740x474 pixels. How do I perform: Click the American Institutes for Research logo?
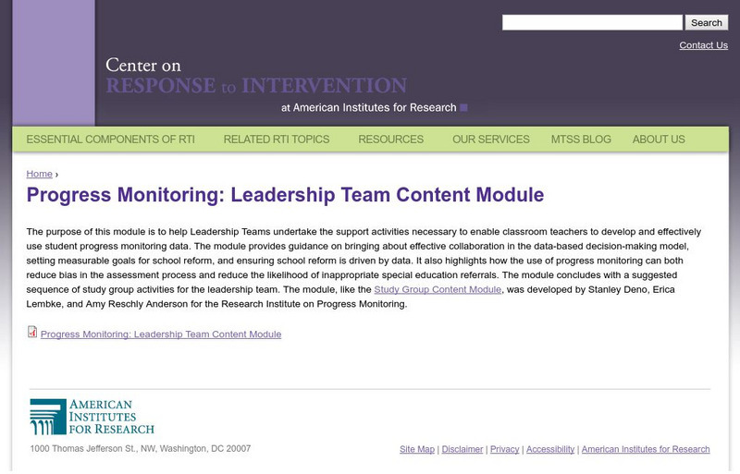92,417
